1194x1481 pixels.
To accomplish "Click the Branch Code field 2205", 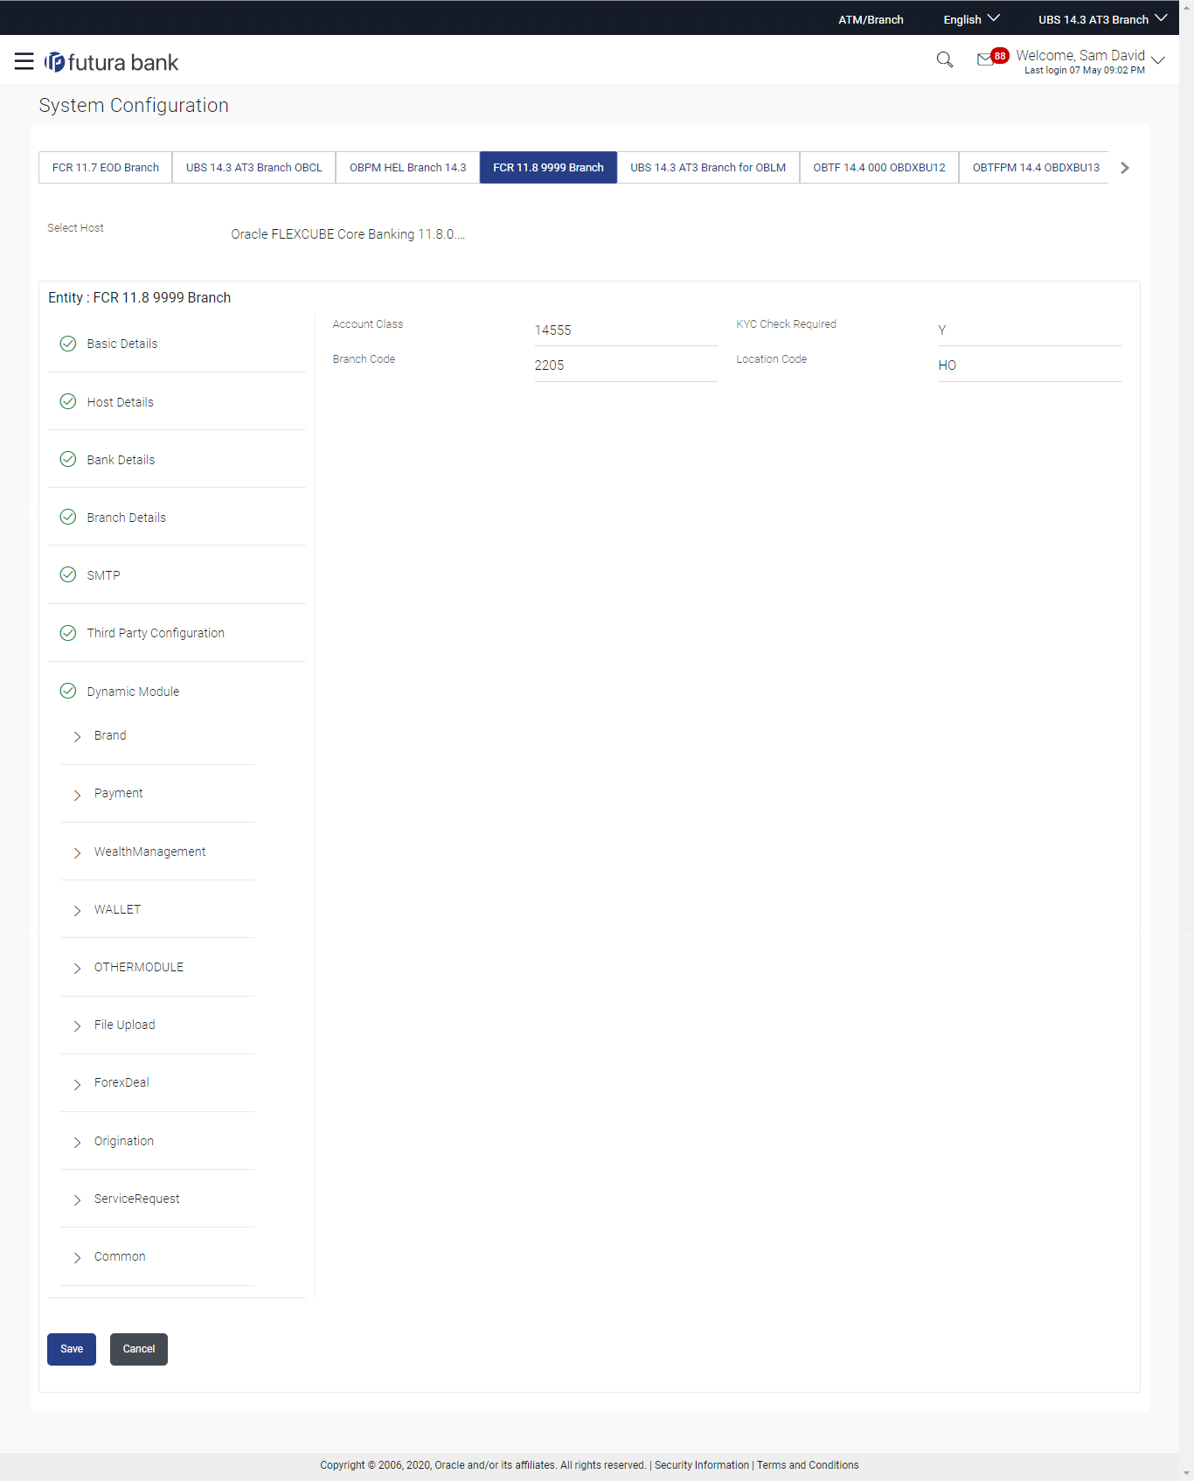I will 626,365.
